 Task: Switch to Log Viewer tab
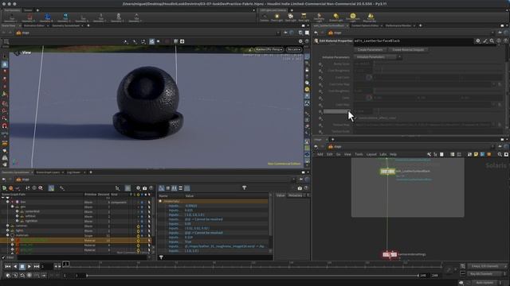click(x=73, y=172)
